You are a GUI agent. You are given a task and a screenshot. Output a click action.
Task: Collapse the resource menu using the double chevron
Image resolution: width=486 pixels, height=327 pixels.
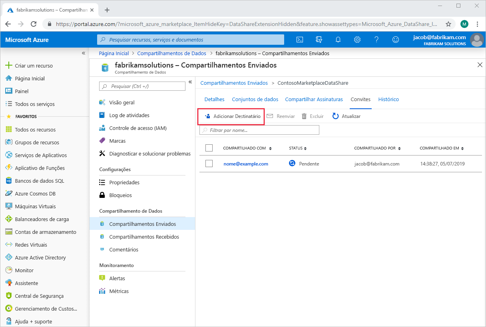[190, 82]
